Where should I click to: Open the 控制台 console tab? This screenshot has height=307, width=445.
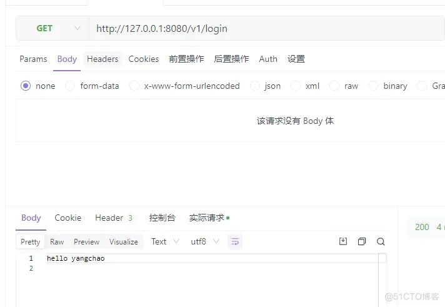click(x=162, y=218)
